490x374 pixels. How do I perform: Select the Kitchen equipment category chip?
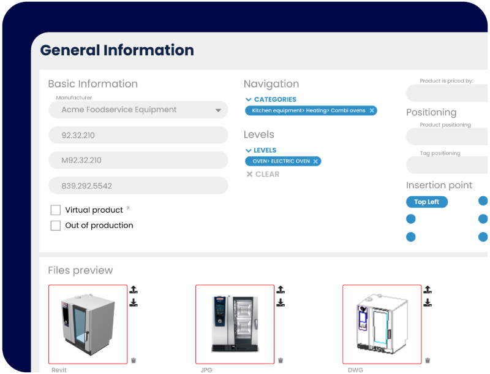311,110
